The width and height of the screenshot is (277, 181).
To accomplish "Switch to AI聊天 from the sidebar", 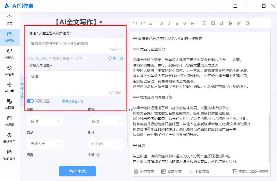I will point(9,53).
